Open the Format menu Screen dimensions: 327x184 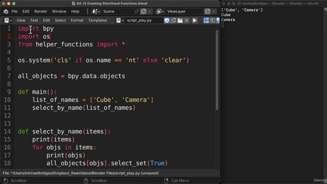click(77, 20)
